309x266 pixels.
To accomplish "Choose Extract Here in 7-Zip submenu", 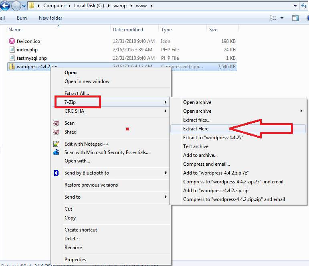I will click(x=238, y=129).
